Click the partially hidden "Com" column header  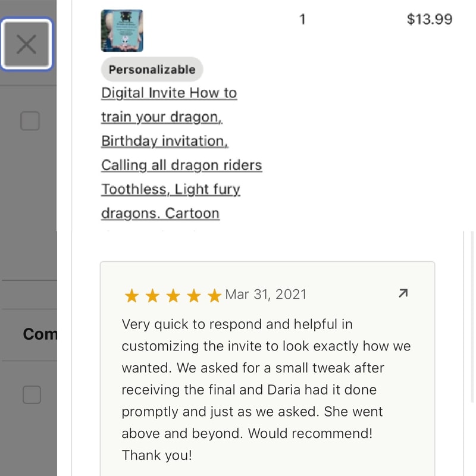pos(40,334)
